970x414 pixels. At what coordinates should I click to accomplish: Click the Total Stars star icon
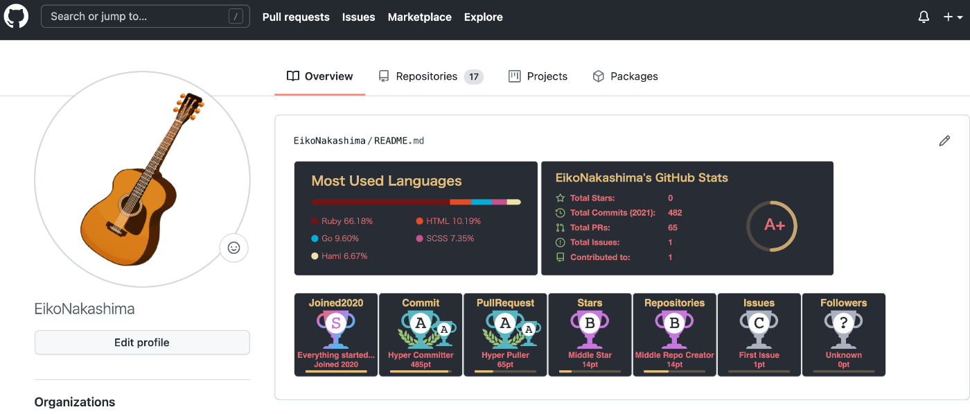(x=561, y=198)
